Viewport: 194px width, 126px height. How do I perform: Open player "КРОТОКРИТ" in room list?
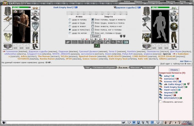click(x=170, y=98)
